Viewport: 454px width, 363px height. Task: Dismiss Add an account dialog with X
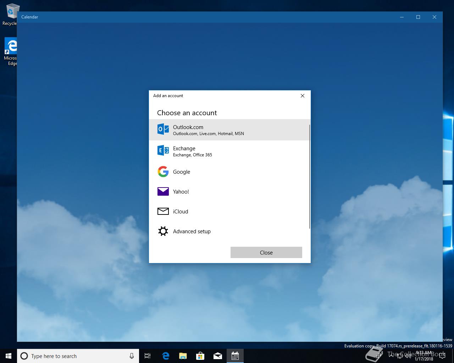pos(303,96)
